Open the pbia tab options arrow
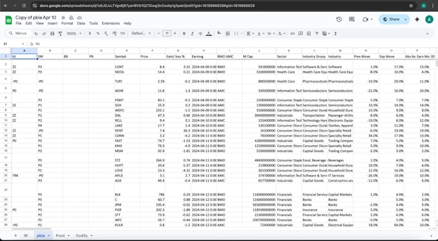 click(48, 236)
